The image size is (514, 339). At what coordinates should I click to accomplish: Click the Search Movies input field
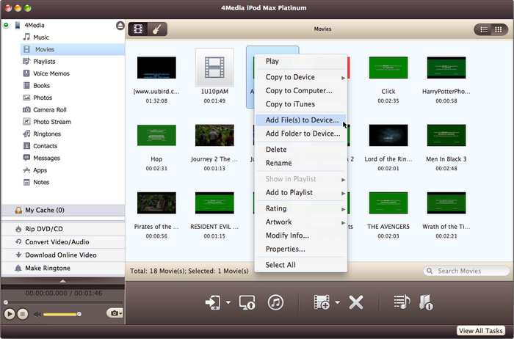point(468,271)
